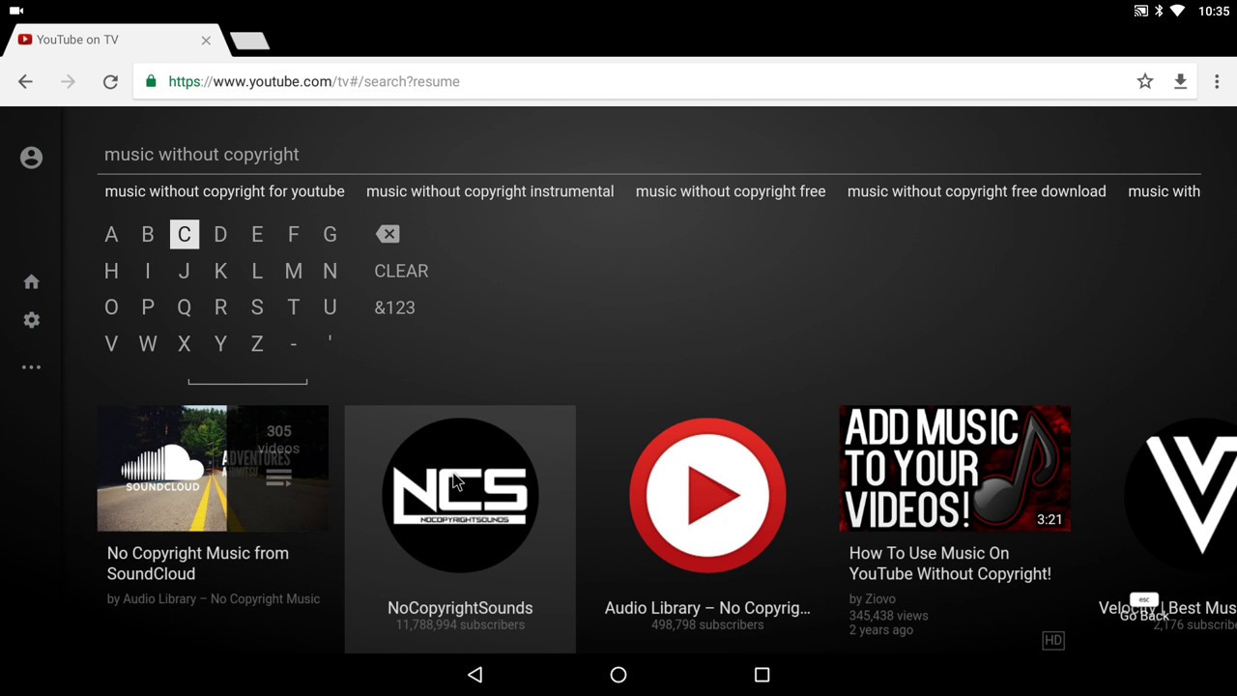Choose suggestion 'music without copyright free'

pyautogui.click(x=731, y=191)
